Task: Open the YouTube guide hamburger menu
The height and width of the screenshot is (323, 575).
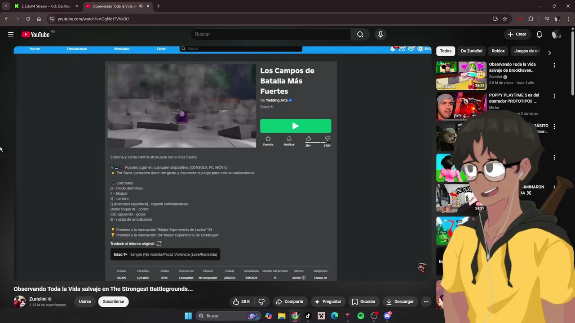Action: (x=11, y=35)
